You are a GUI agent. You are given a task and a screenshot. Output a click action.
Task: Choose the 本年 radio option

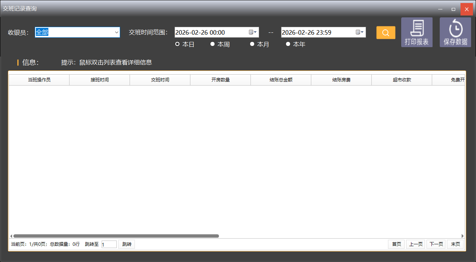(x=288, y=44)
